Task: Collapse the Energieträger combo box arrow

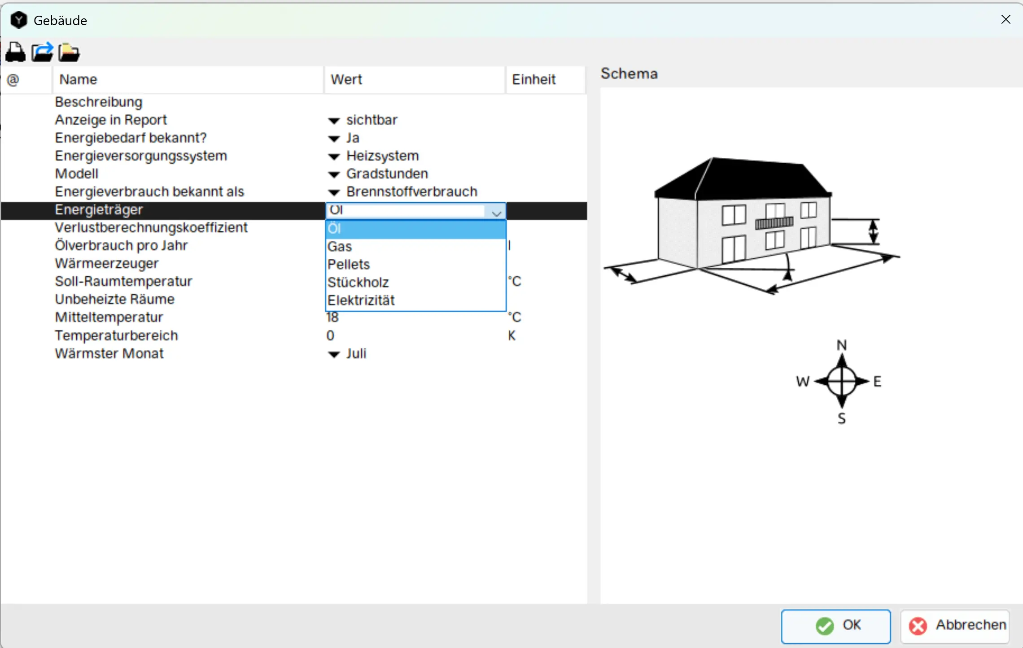Action: [x=496, y=213]
